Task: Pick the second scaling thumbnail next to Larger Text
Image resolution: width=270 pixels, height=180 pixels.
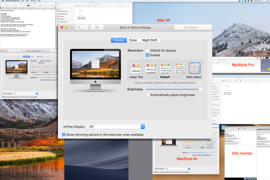Action: point(151,68)
